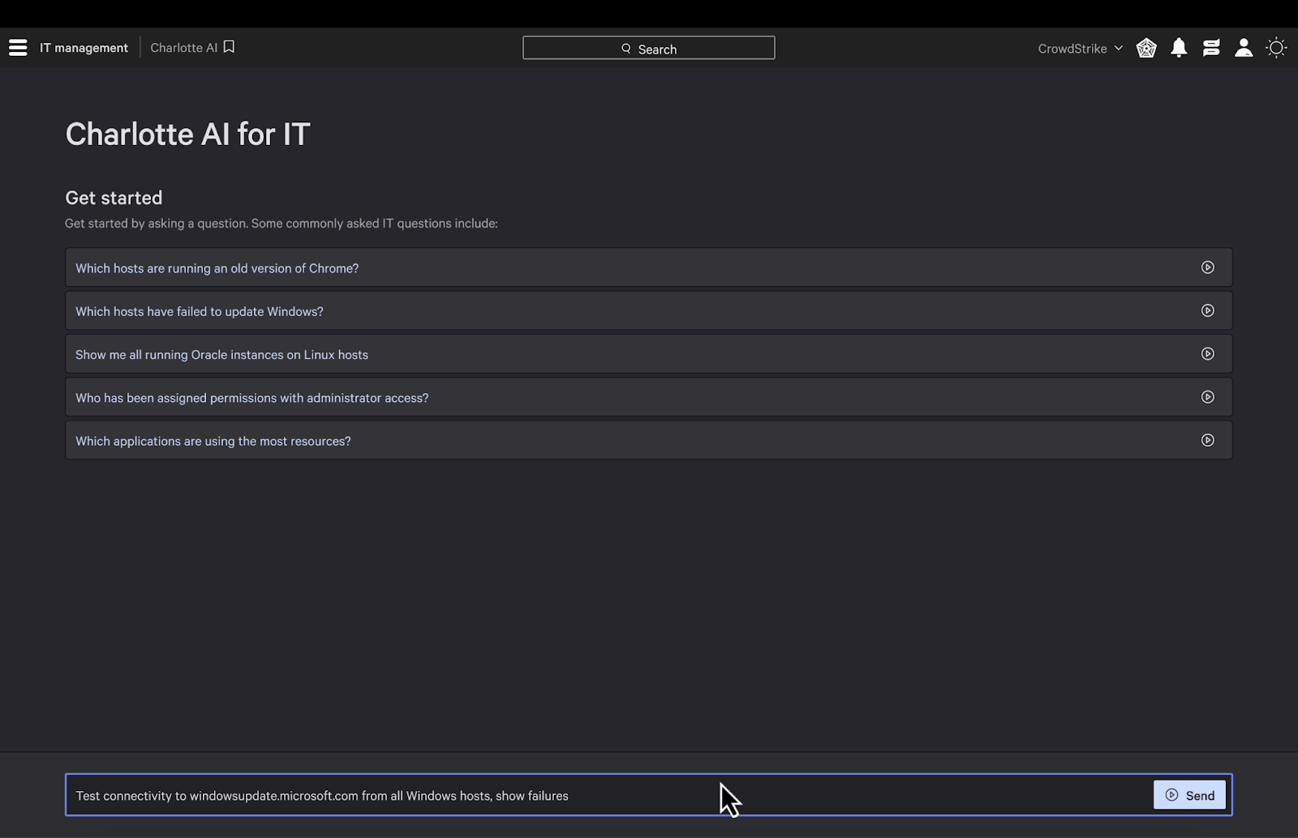Click the Charlotte AI for IT heading

click(187, 135)
